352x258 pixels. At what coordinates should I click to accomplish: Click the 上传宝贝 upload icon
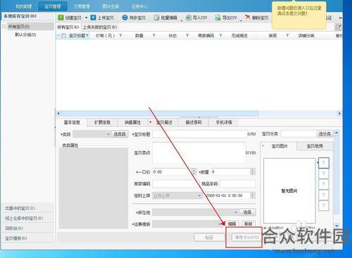point(93,18)
